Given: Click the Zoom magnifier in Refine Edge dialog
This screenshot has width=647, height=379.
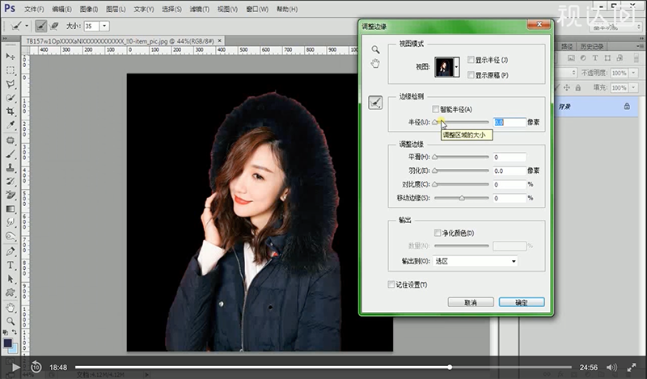Looking at the screenshot, I should click(x=375, y=50).
